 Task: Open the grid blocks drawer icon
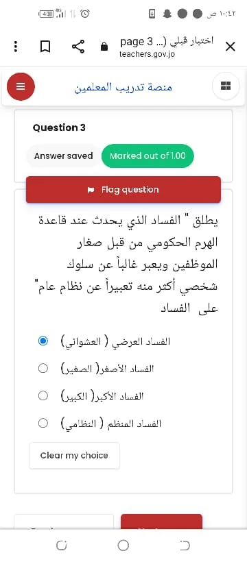pyautogui.click(x=226, y=86)
